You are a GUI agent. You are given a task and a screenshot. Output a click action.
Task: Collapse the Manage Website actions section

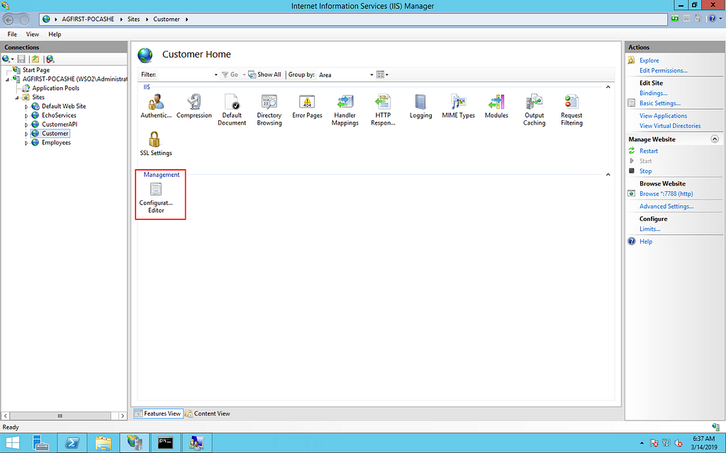click(715, 139)
